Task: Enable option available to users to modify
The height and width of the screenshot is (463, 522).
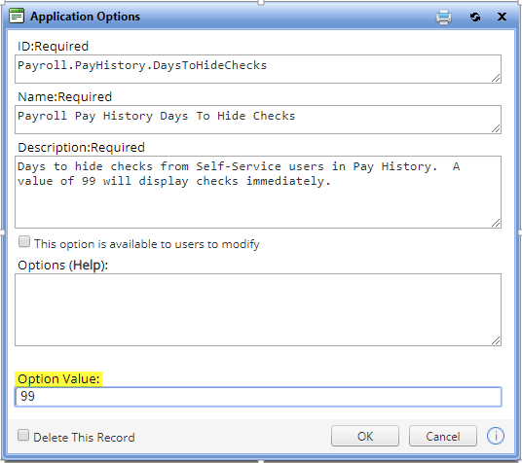Action: pyautogui.click(x=24, y=242)
